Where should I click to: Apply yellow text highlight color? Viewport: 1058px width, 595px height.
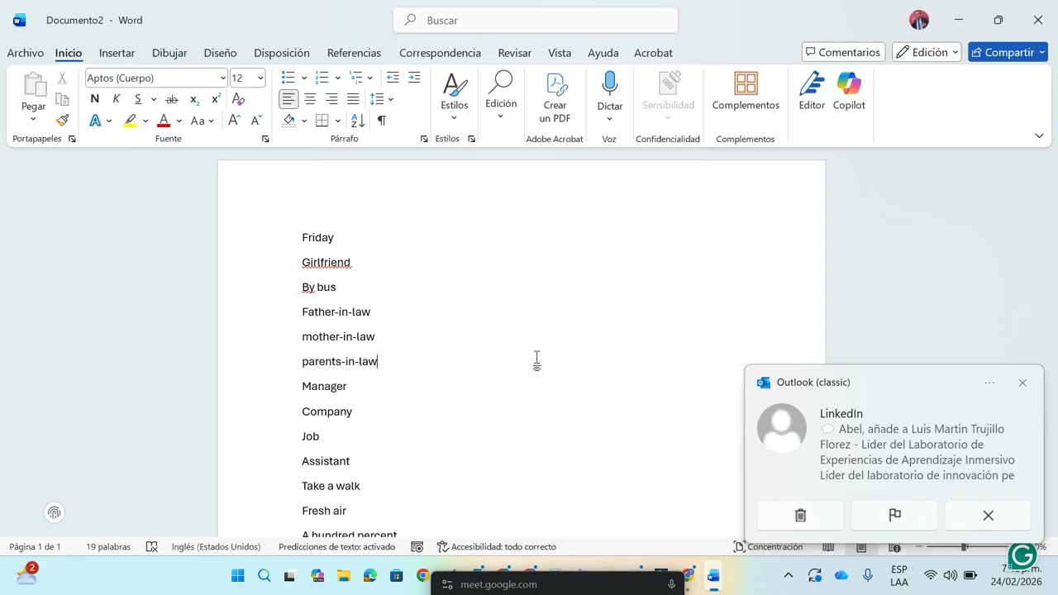[x=130, y=121]
